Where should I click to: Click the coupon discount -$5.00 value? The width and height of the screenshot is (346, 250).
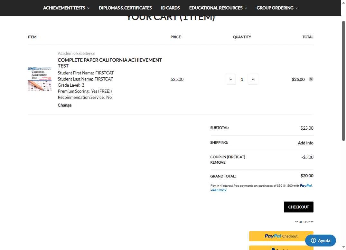click(307, 157)
